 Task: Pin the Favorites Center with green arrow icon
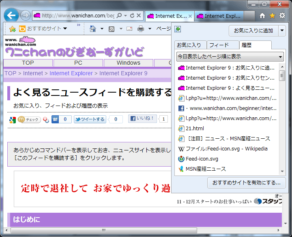coord(178,29)
